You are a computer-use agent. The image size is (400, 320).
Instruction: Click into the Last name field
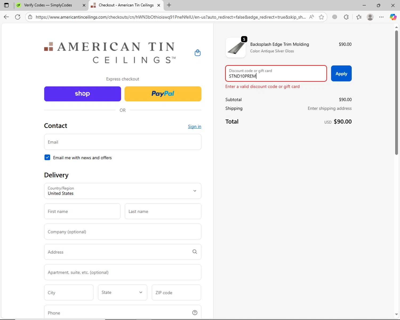pos(163,211)
